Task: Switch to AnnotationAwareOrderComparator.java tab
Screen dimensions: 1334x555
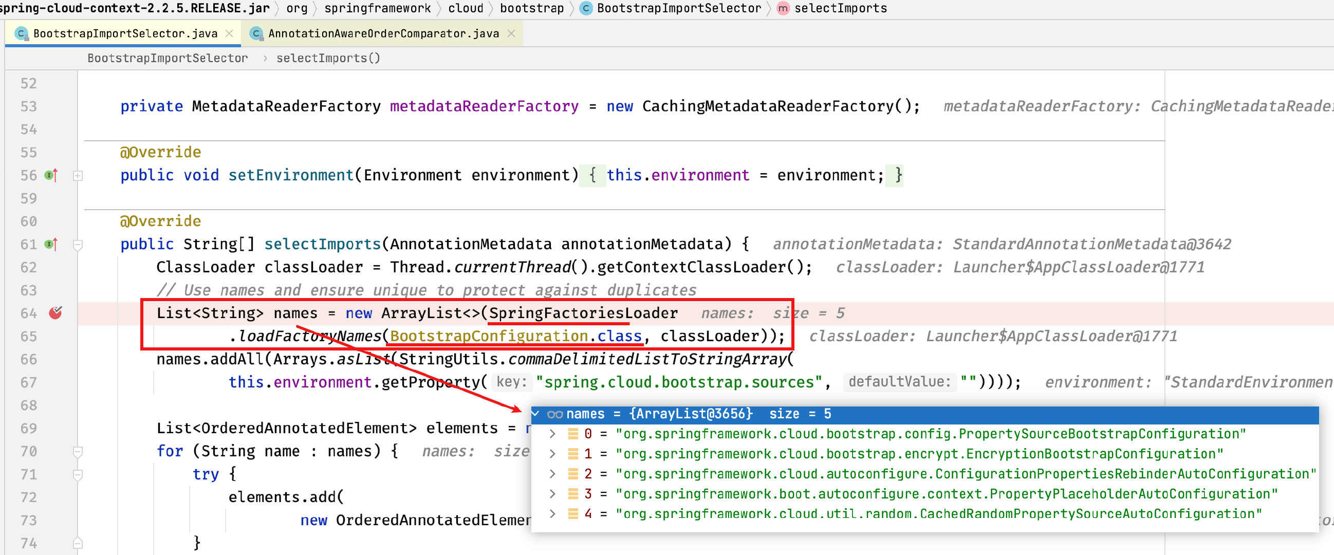Action: [x=383, y=33]
